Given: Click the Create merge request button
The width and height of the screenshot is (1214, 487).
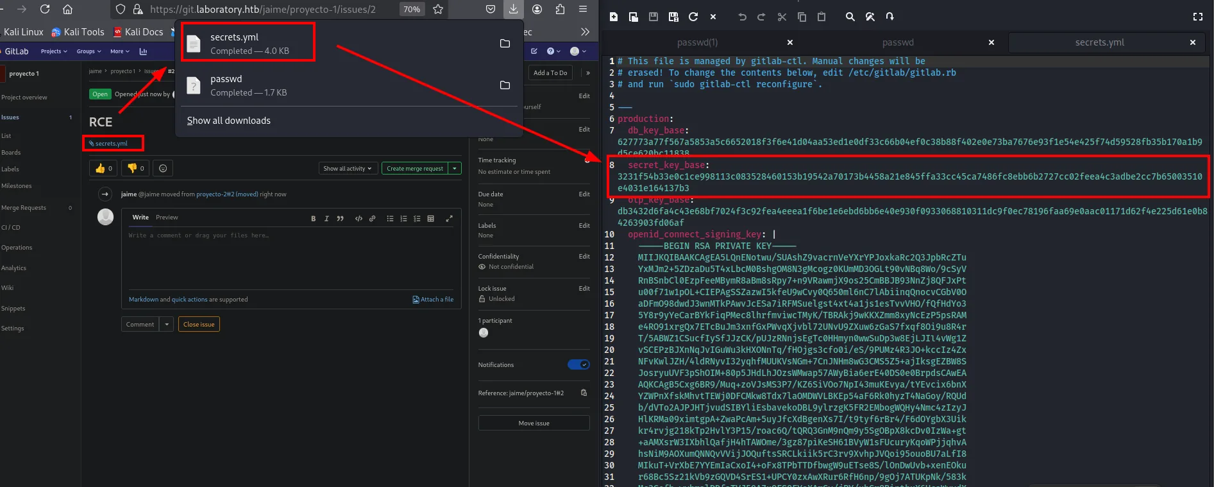Looking at the screenshot, I should [415, 168].
